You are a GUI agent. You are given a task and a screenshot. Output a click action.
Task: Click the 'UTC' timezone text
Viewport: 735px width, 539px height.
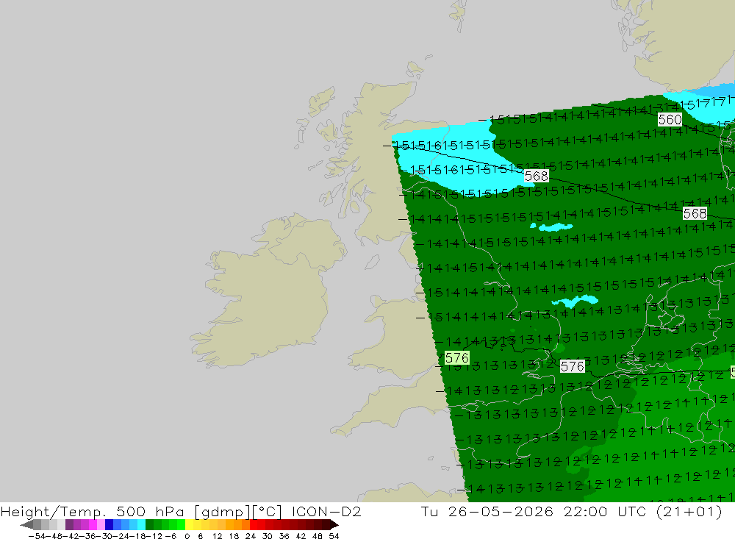click(x=632, y=512)
